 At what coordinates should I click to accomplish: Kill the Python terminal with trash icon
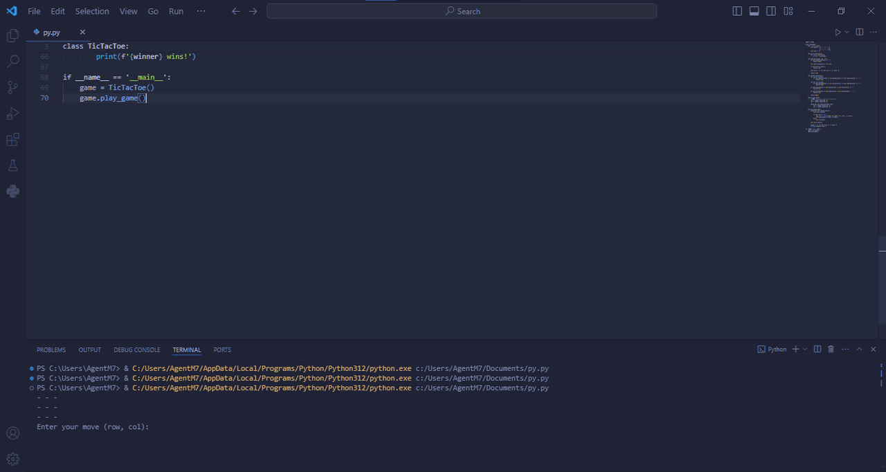point(831,350)
